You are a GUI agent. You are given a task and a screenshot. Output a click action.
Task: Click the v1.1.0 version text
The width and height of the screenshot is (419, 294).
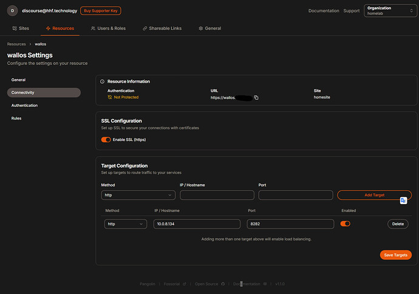tap(280, 284)
